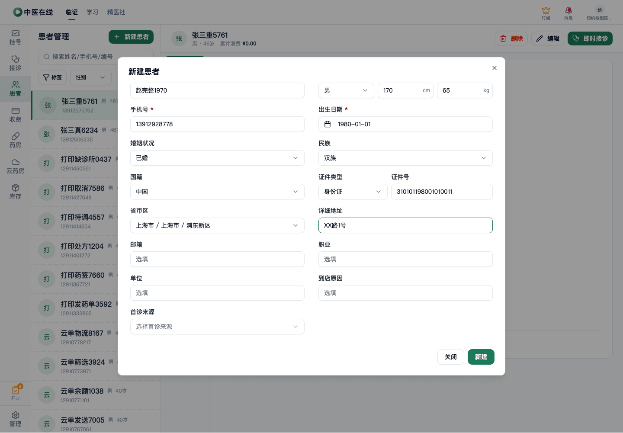
Task: Expand the 婚姻状况 已婚 dropdown
Action: [x=217, y=158]
